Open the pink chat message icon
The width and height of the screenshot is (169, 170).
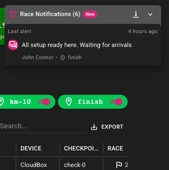pyautogui.click(x=13, y=45)
